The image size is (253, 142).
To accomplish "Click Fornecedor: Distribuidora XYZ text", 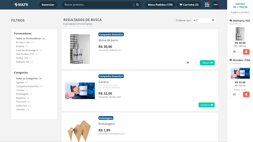I will (112, 134).
